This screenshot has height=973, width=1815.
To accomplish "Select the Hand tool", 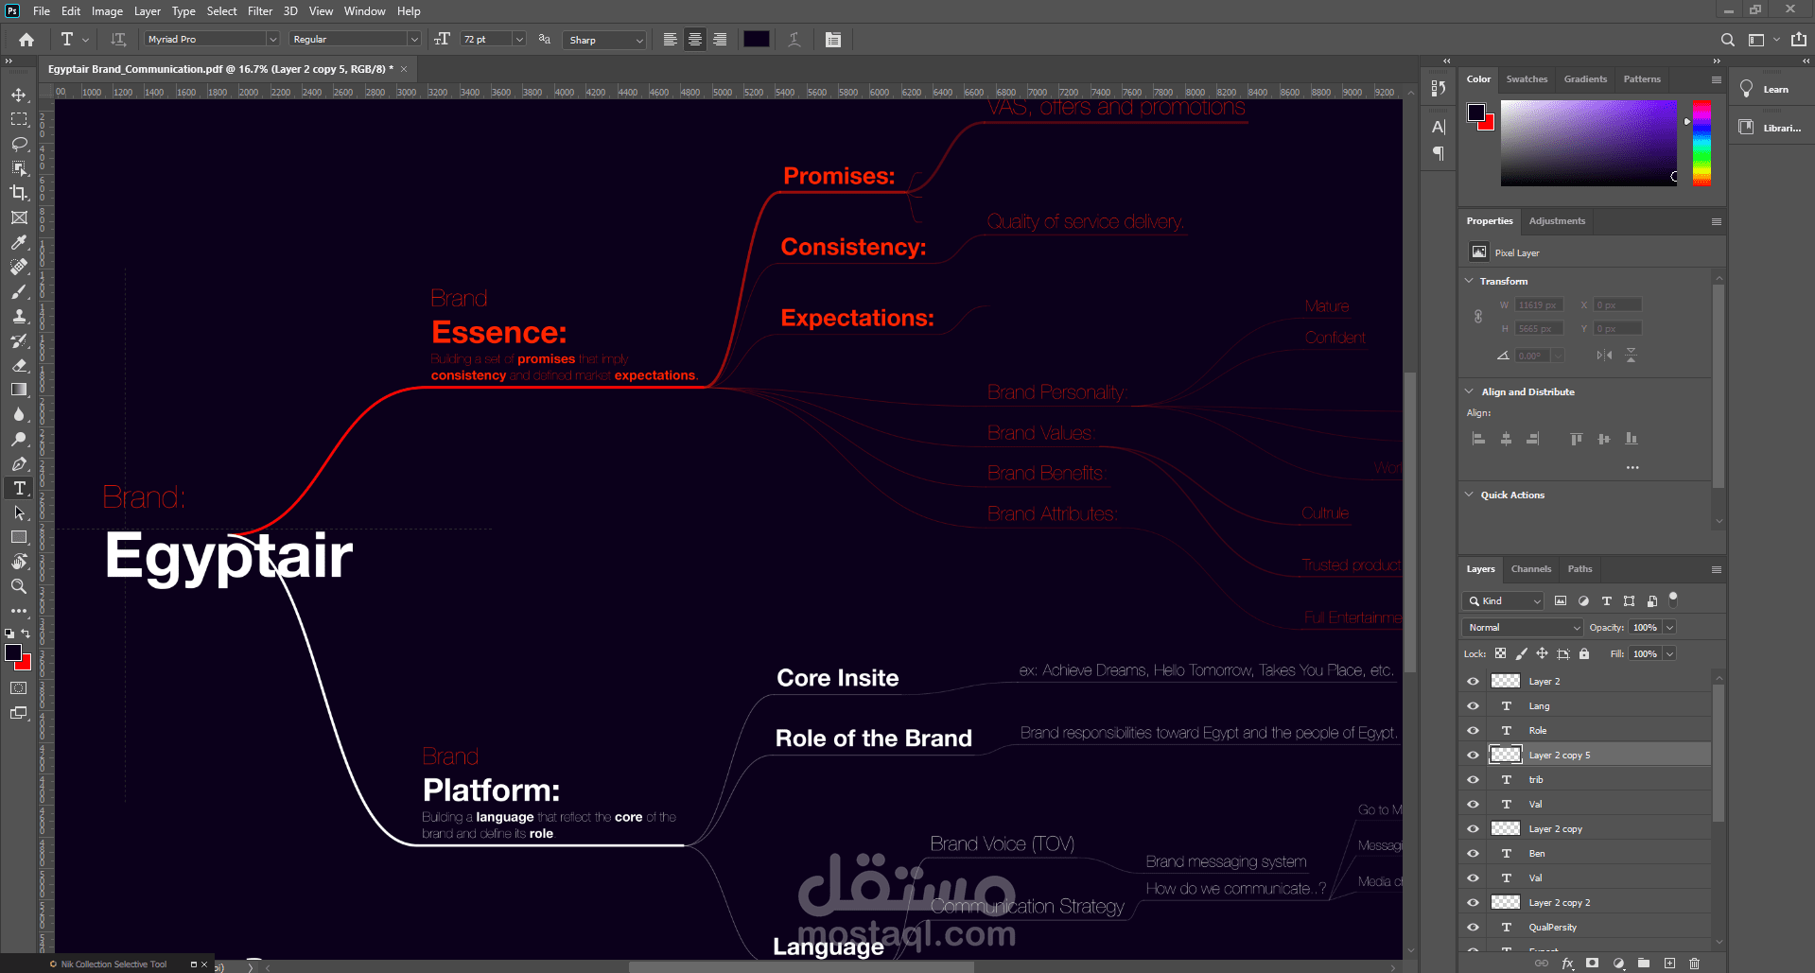I will (x=19, y=562).
